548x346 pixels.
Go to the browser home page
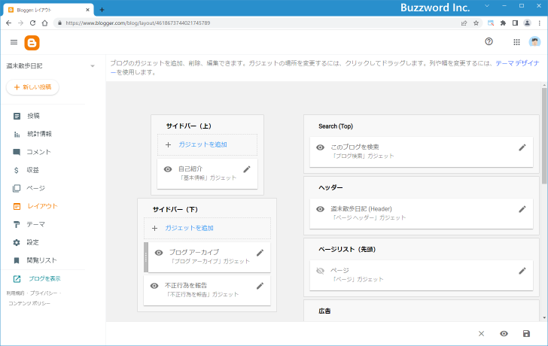44,23
